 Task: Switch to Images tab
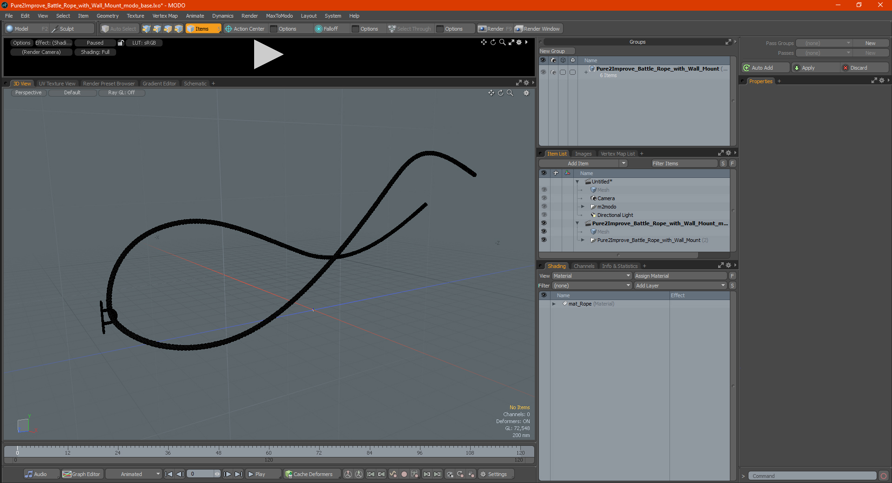point(583,154)
